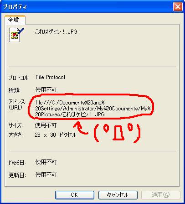Screen dimensions: 185x204
Task: Close the プロパティ dialog window
Action: pos(178,7)
